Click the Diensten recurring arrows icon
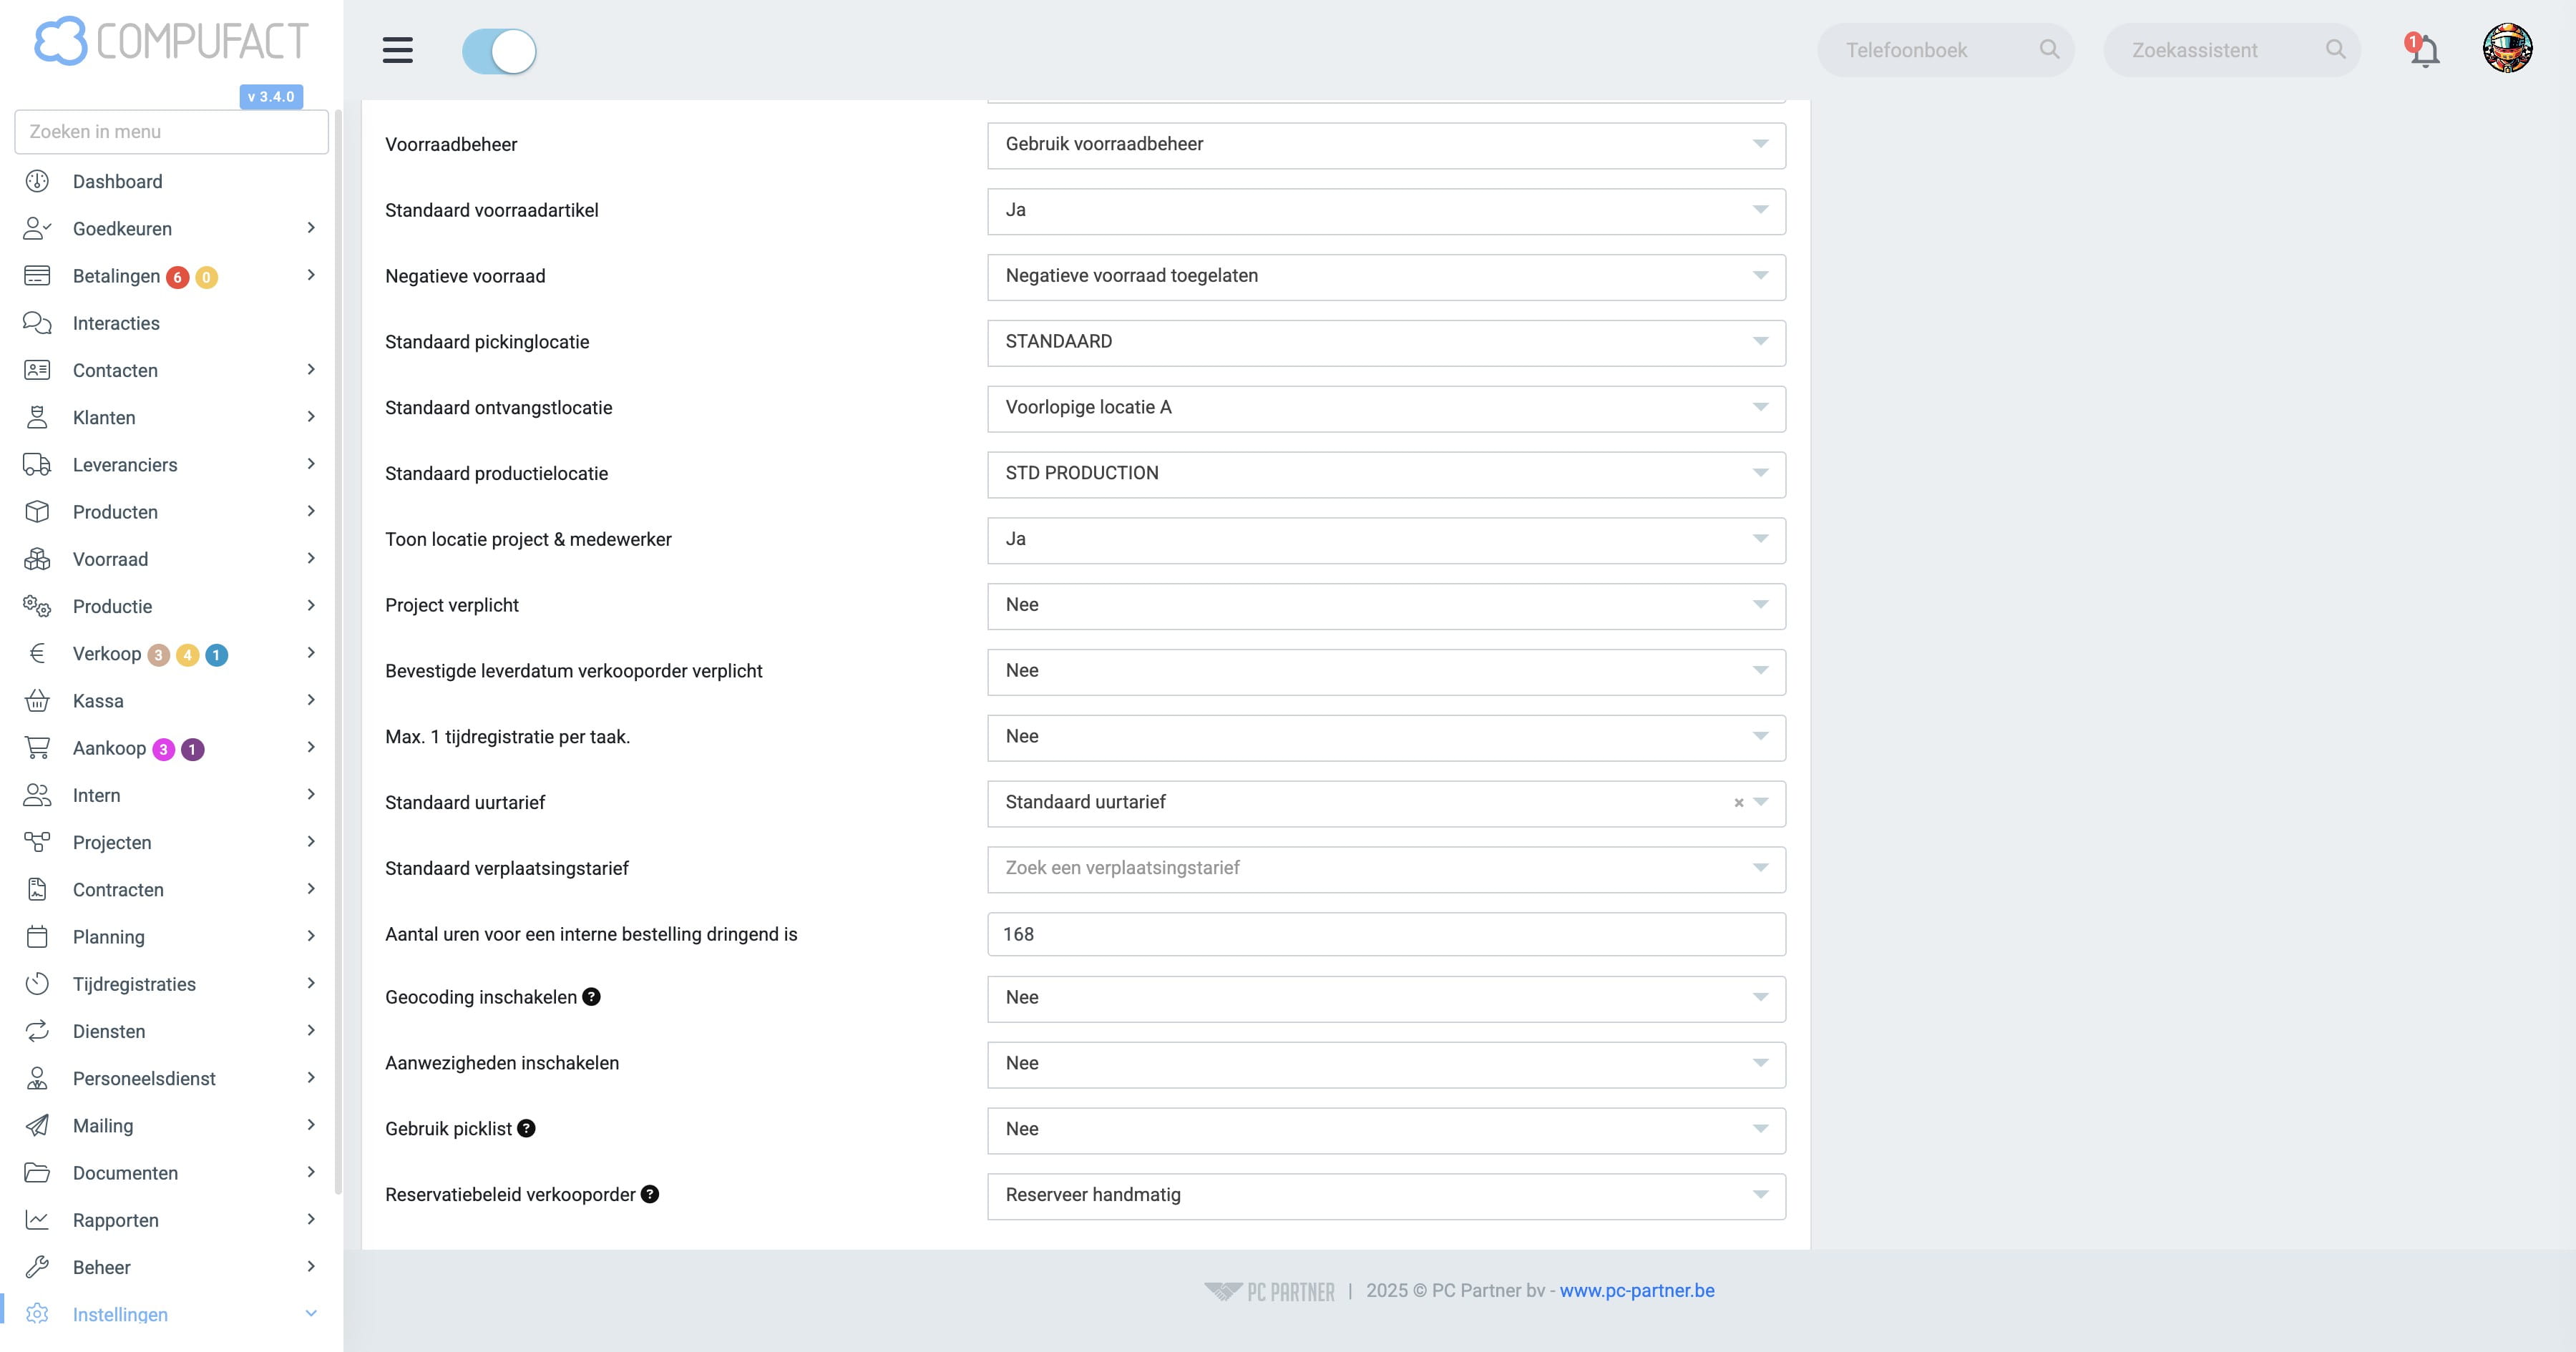The image size is (2576, 1352). click(x=37, y=1031)
